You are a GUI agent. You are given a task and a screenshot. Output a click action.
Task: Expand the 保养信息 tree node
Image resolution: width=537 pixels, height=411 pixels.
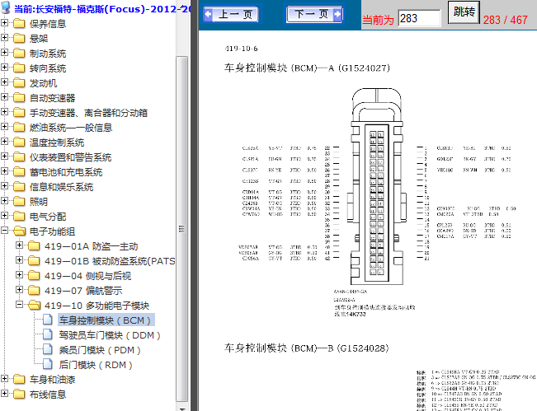(4, 22)
